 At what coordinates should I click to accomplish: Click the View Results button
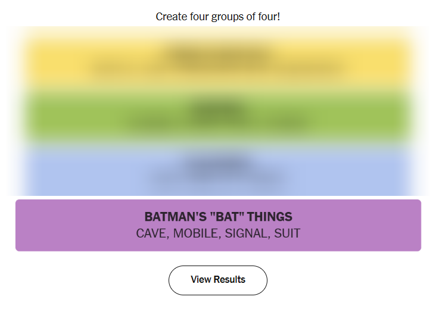click(218, 280)
